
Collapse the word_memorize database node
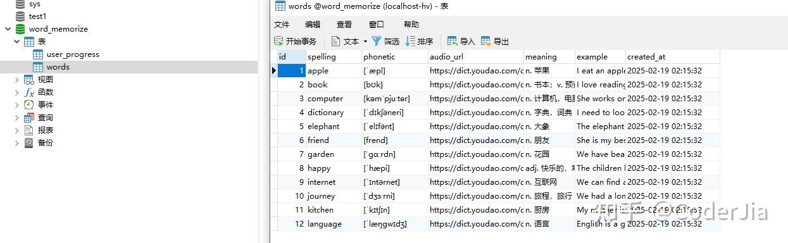point(8,29)
